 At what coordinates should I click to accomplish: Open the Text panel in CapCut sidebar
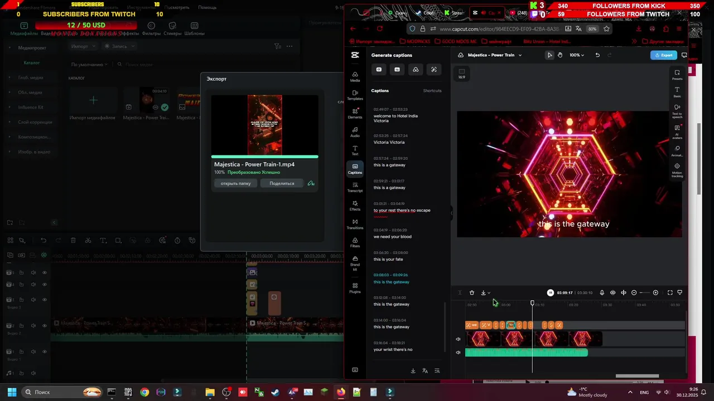click(x=355, y=150)
